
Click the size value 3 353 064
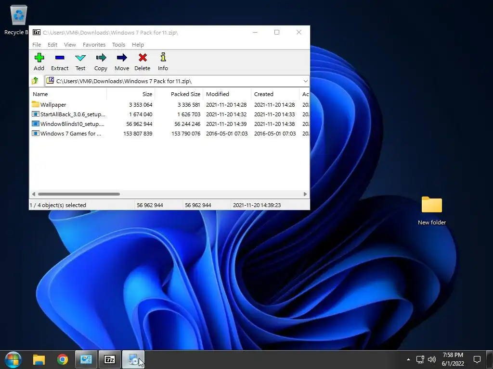click(141, 105)
